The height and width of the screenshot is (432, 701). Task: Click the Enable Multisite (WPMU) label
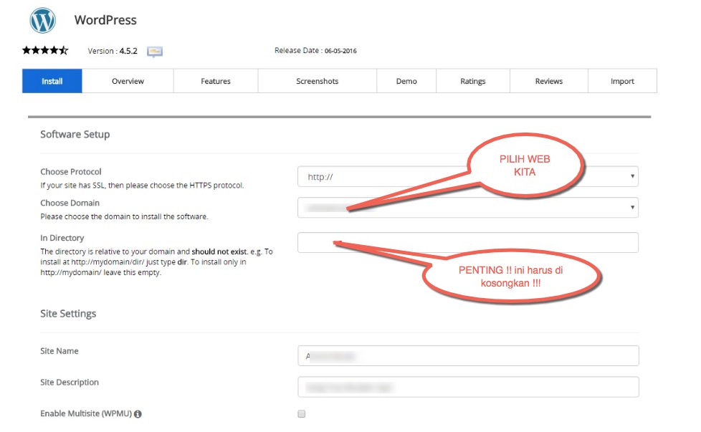pyautogui.click(x=86, y=413)
